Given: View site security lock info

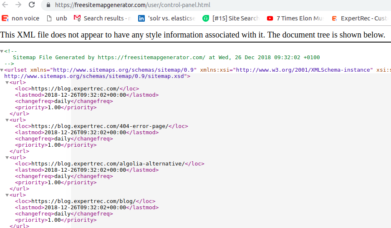Looking at the screenshot, I should [x=48, y=5].
